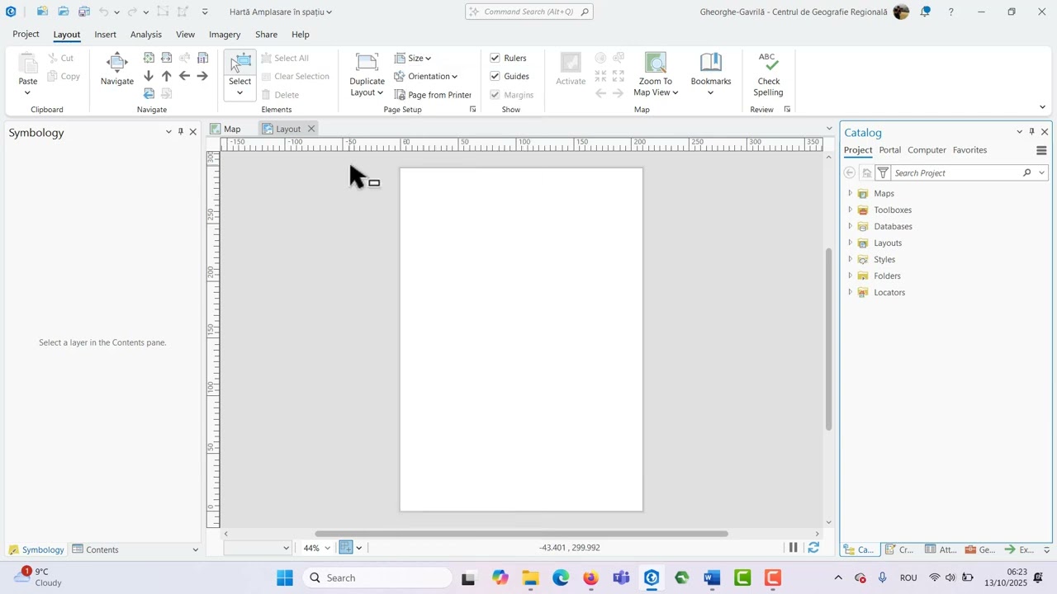Click the filter icon in Catalog search
This screenshot has height=594, width=1057.
pyautogui.click(x=883, y=172)
